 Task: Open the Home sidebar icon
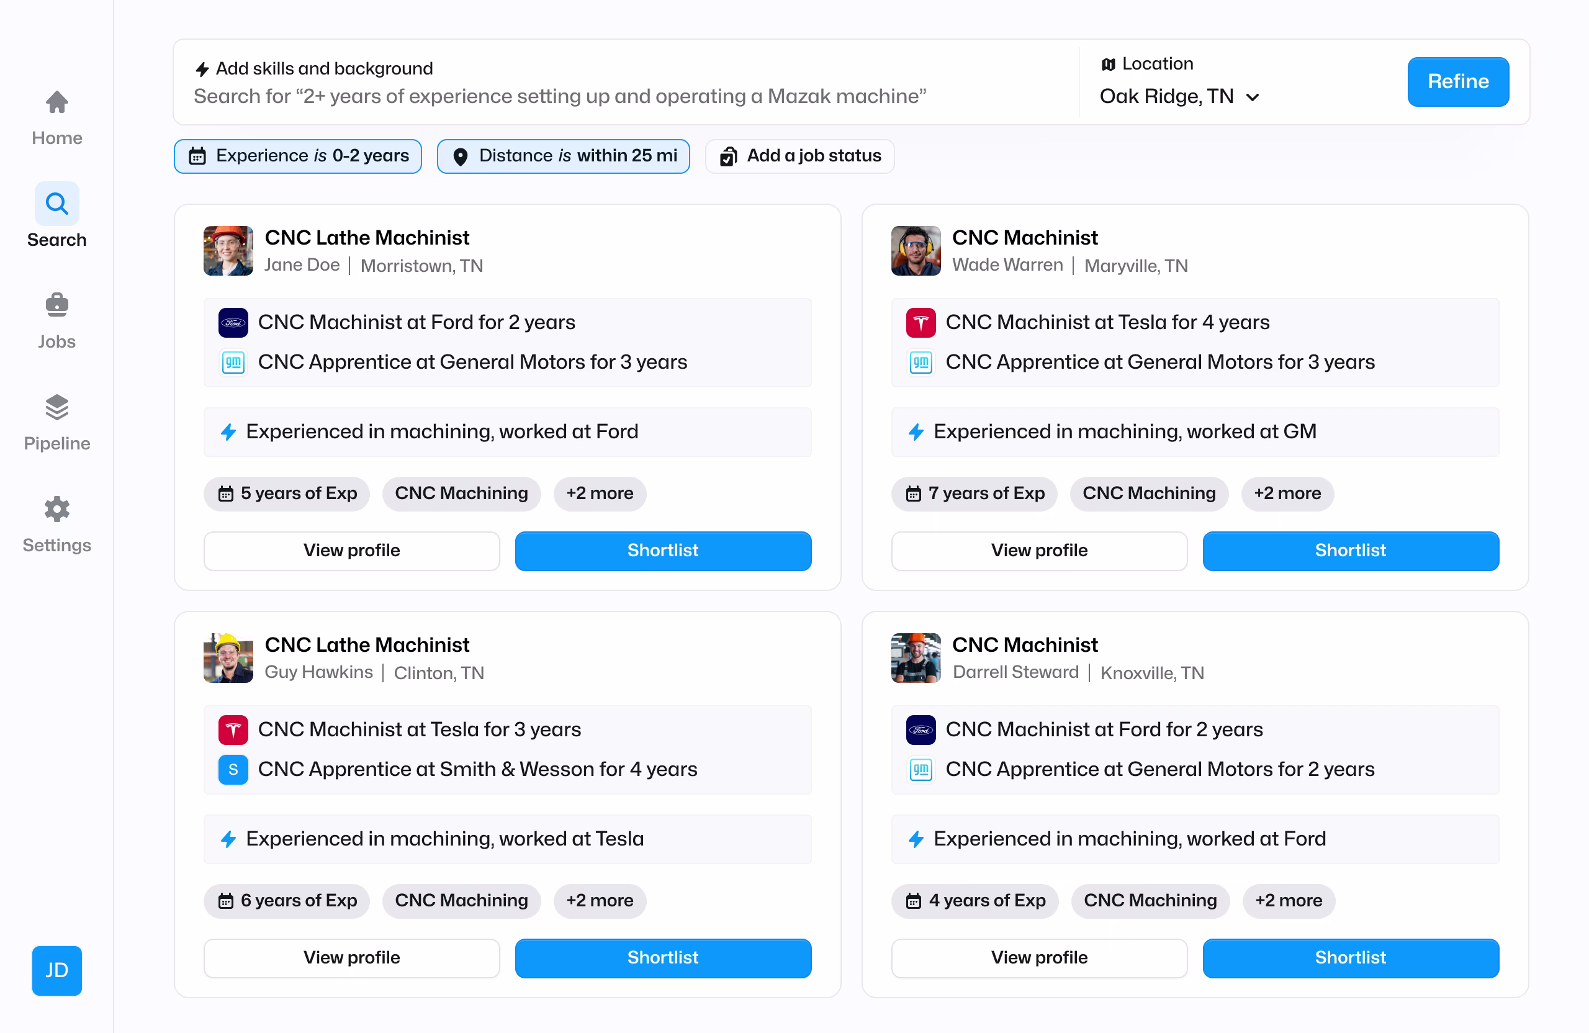pos(56,103)
